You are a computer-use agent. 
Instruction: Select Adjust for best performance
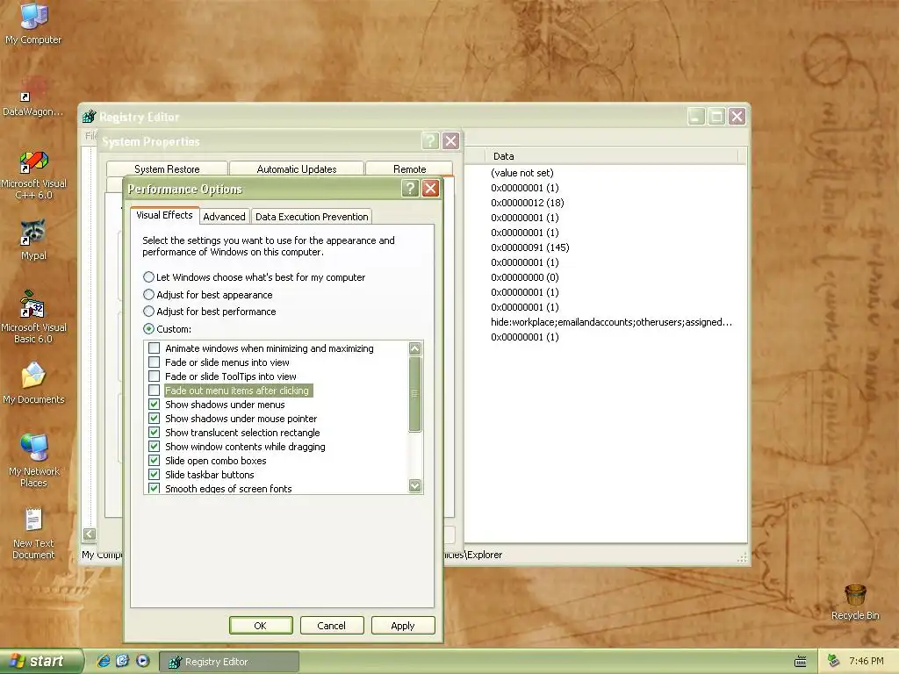(148, 312)
